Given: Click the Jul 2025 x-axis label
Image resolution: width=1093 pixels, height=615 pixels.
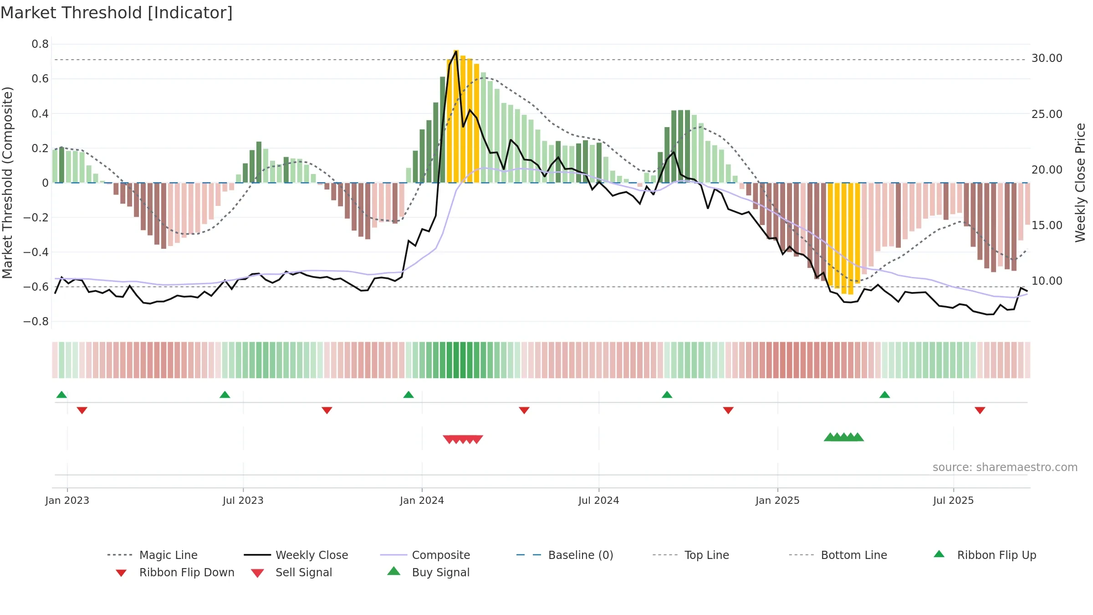Looking at the screenshot, I should pyautogui.click(x=954, y=501).
